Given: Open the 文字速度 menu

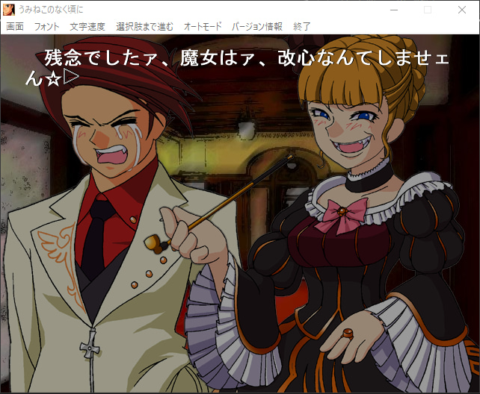Looking at the screenshot, I should click(87, 26).
